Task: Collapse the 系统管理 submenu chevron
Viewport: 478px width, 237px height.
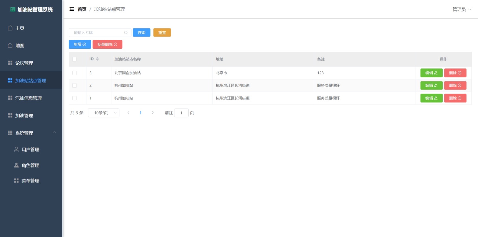Action: click(x=54, y=133)
